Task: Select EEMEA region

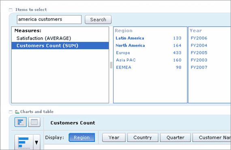Action: tap(124, 67)
